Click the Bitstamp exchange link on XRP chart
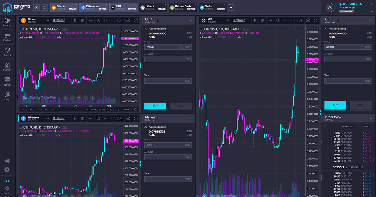The width and height of the screenshot is (376, 197). point(239,20)
